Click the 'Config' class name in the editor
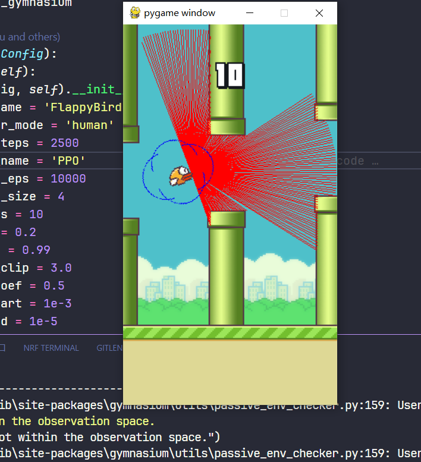 (22, 54)
